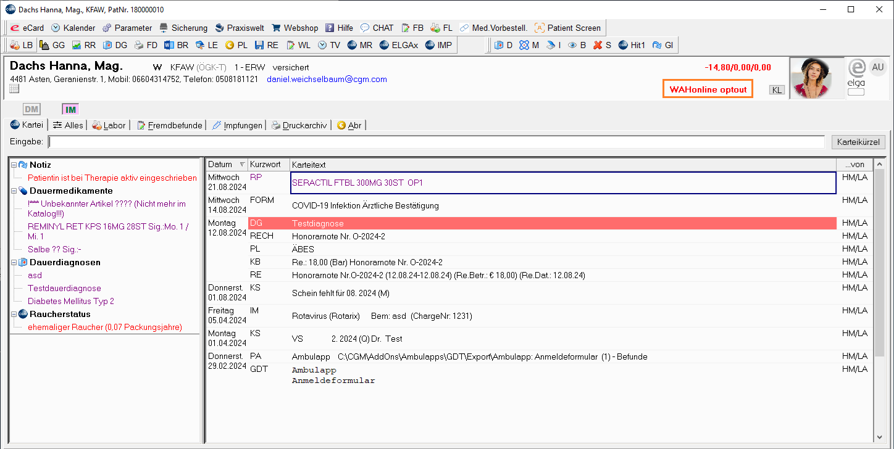Focus the Eingabe input field
The height and width of the screenshot is (449, 894).
[x=437, y=142]
